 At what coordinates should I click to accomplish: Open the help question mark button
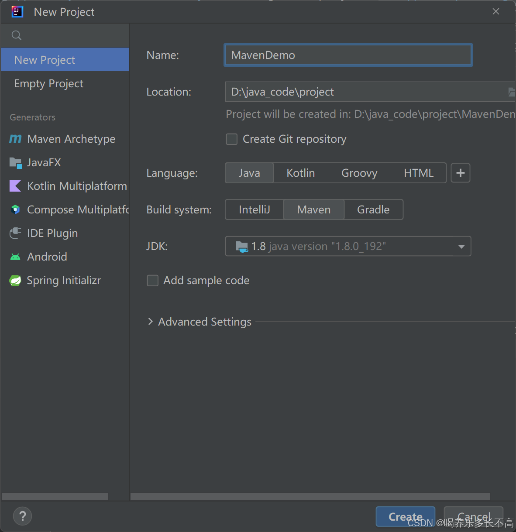click(22, 516)
